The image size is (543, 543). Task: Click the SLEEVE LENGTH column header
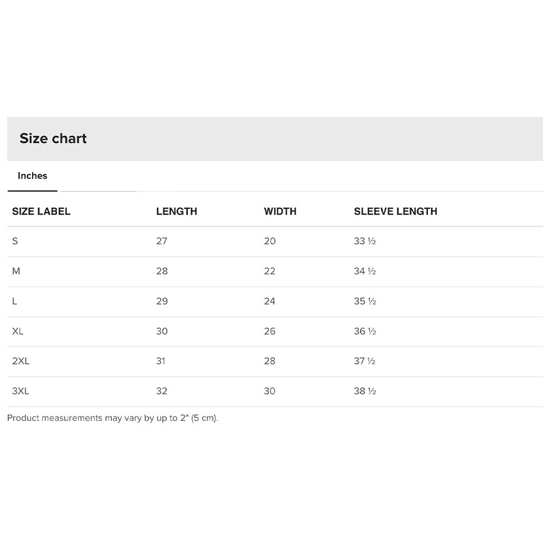[x=395, y=211]
